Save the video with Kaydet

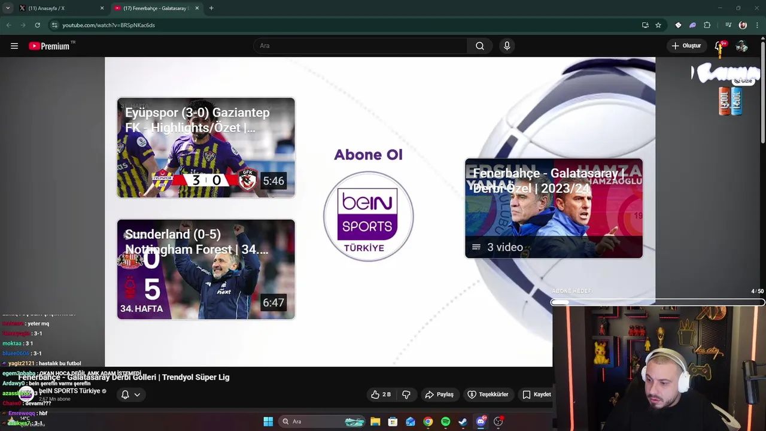tap(536, 394)
